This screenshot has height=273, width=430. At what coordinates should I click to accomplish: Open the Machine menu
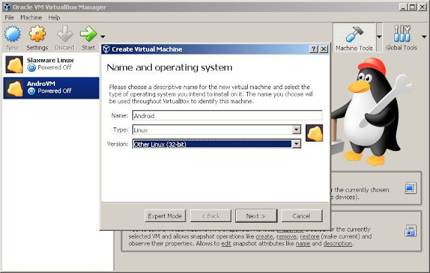(31, 17)
